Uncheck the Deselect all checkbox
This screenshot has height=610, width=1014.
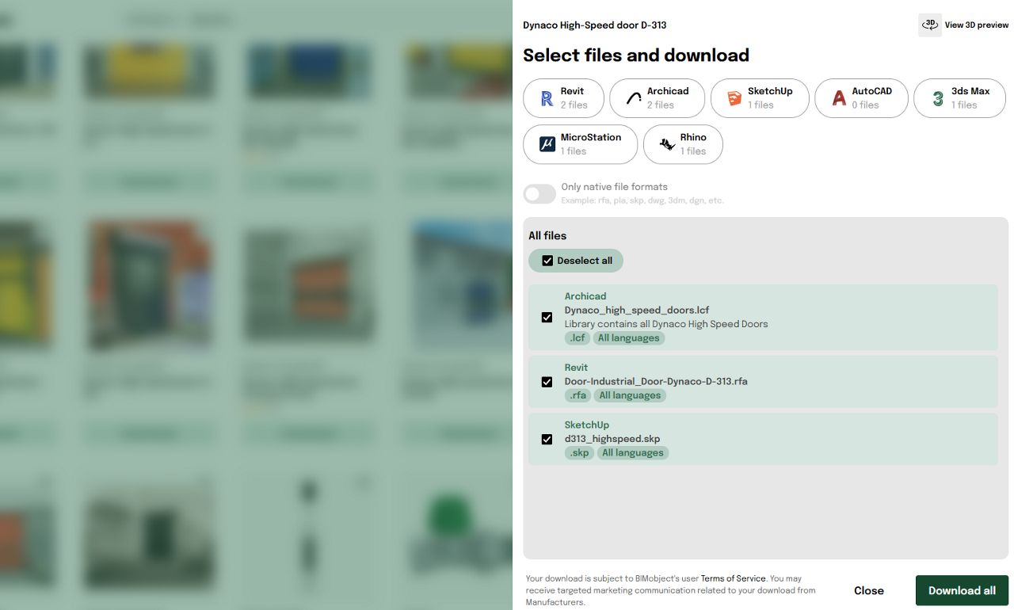547,261
